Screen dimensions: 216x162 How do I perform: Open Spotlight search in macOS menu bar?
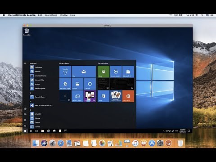coord(202,15)
